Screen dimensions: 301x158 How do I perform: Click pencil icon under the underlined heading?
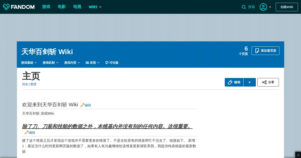26,132
